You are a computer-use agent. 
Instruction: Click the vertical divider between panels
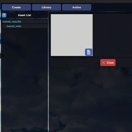(x=48, y=72)
